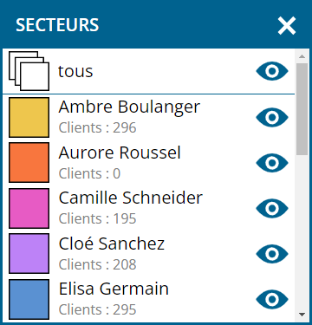Click scrollbar up arrow in sector list

coord(302,56)
